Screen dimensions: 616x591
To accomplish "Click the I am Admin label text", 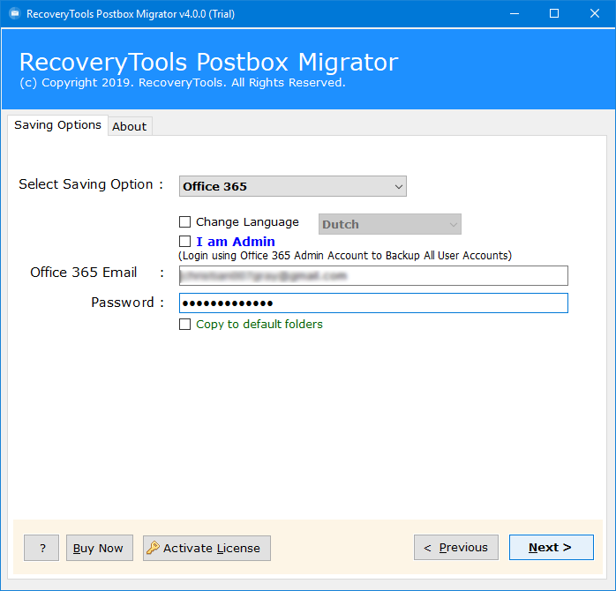I will pos(236,242).
